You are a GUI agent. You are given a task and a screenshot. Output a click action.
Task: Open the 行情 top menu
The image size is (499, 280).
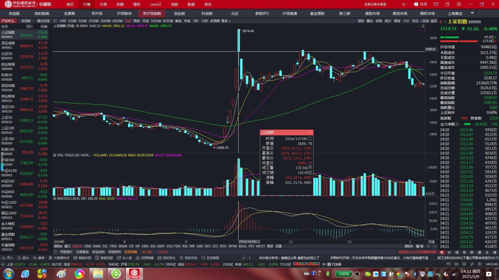(87, 4)
